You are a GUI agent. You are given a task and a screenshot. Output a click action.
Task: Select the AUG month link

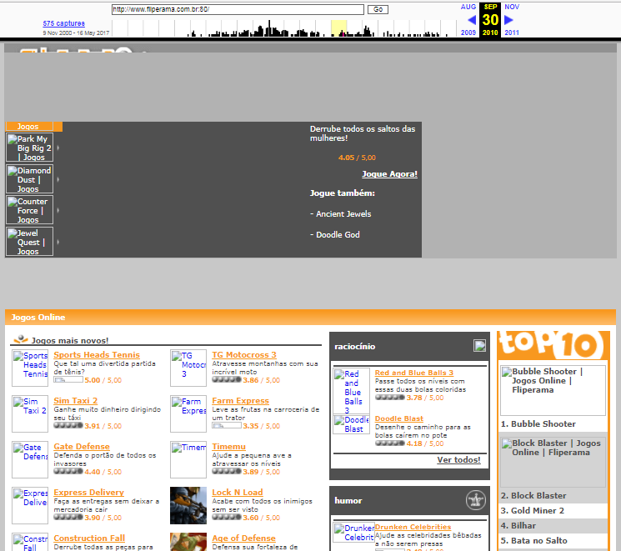468,7
